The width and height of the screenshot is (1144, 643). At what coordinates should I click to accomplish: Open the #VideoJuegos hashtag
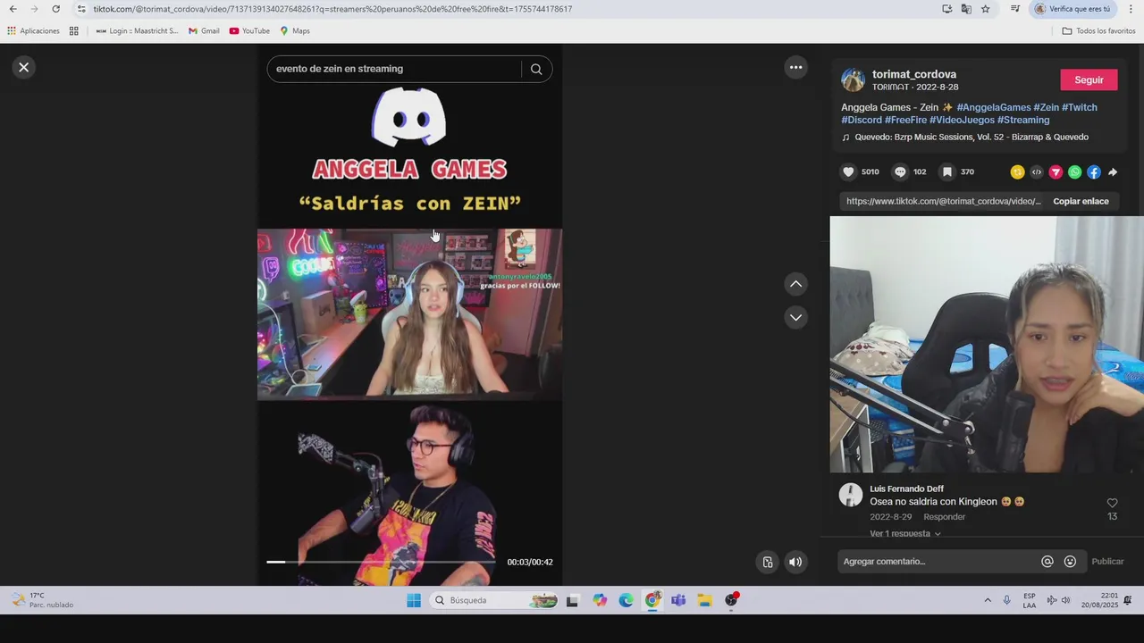962,120
